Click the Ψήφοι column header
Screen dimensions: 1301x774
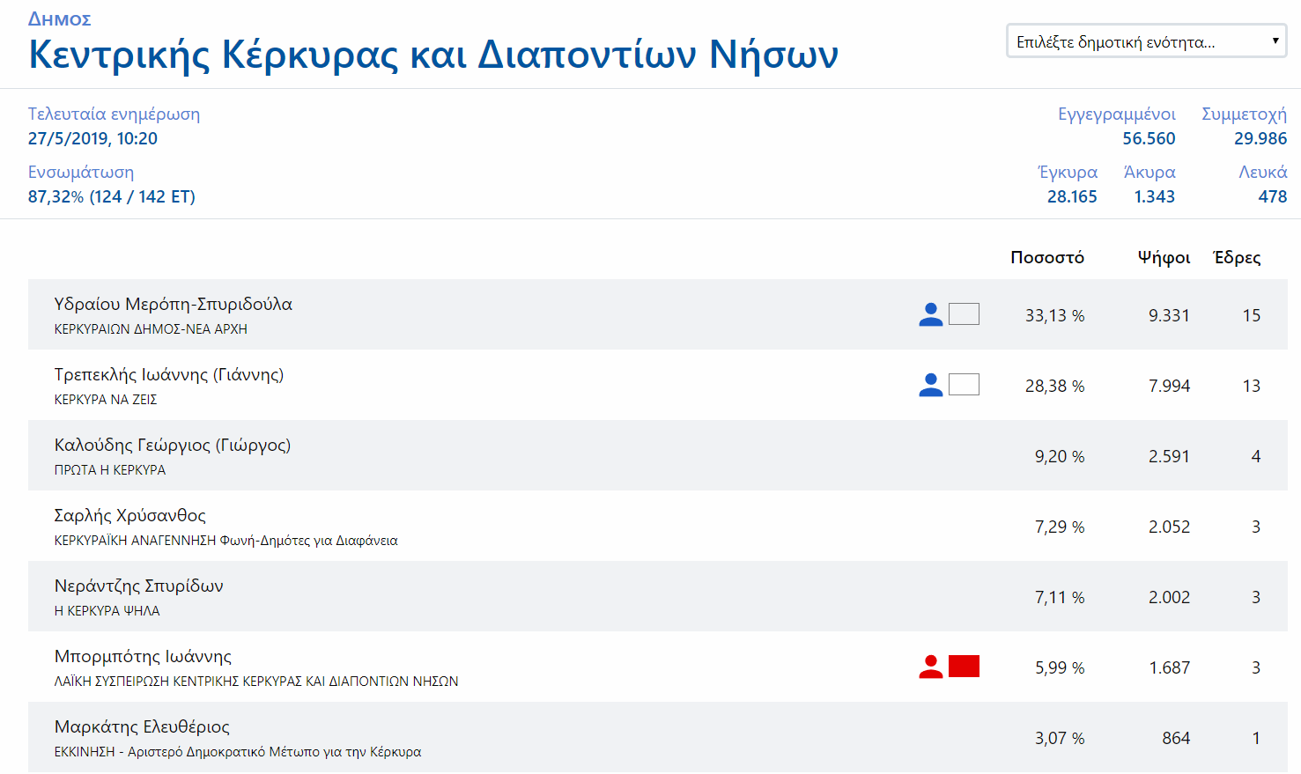pos(1164,257)
